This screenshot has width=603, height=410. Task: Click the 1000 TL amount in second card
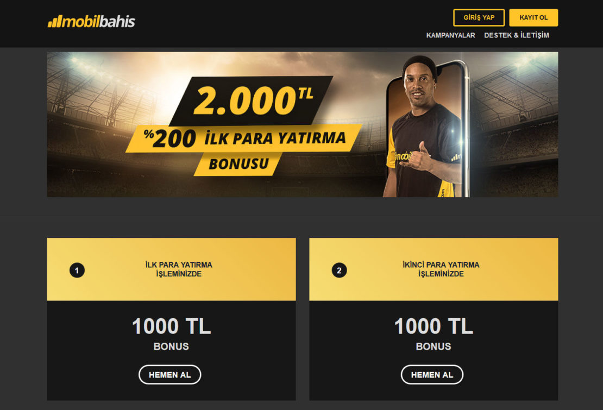434,326
